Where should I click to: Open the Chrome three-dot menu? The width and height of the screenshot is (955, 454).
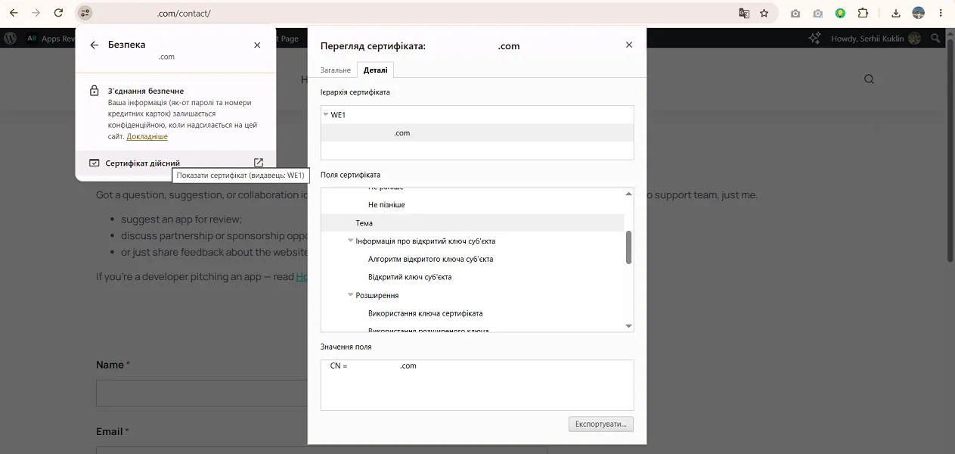(941, 13)
